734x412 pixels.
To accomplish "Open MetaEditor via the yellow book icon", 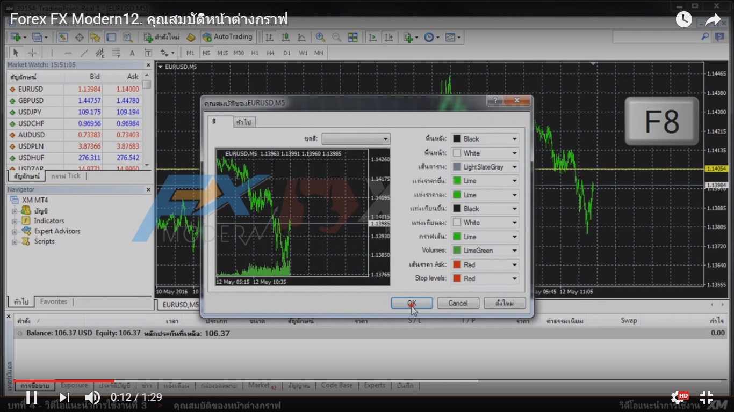I will (191, 37).
